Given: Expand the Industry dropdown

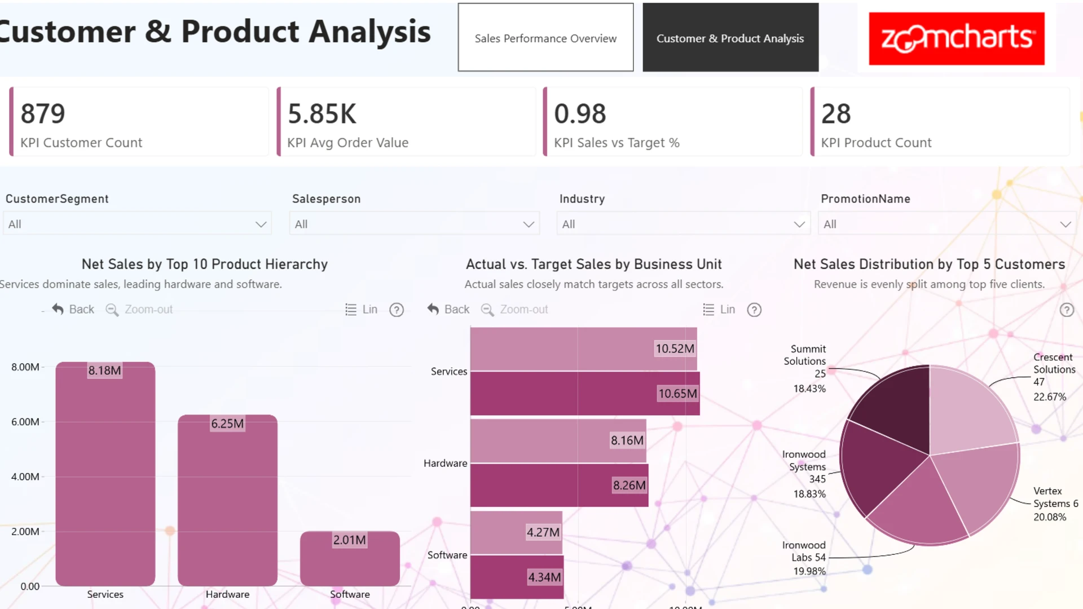Looking at the screenshot, I should point(683,224).
